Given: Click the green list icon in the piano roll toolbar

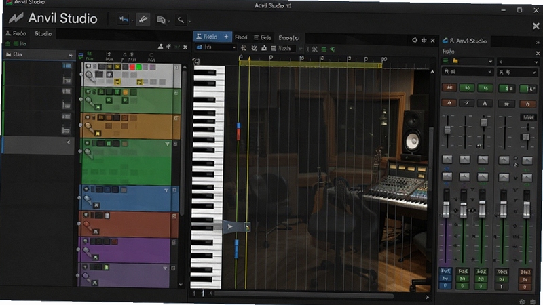Looking at the screenshot, I should (324, 49).
